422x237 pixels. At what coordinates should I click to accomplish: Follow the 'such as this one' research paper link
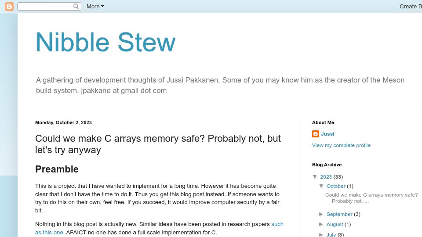277,224
